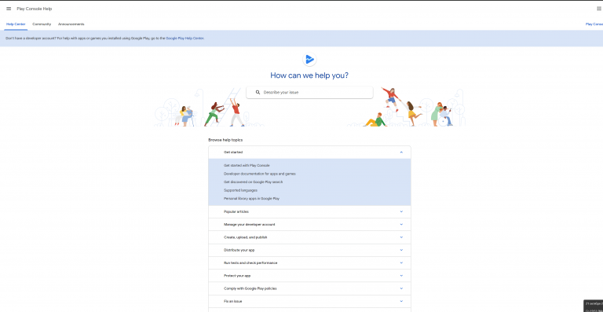
Task: Switch to the Help Center tab
Action: pos(16,24)
